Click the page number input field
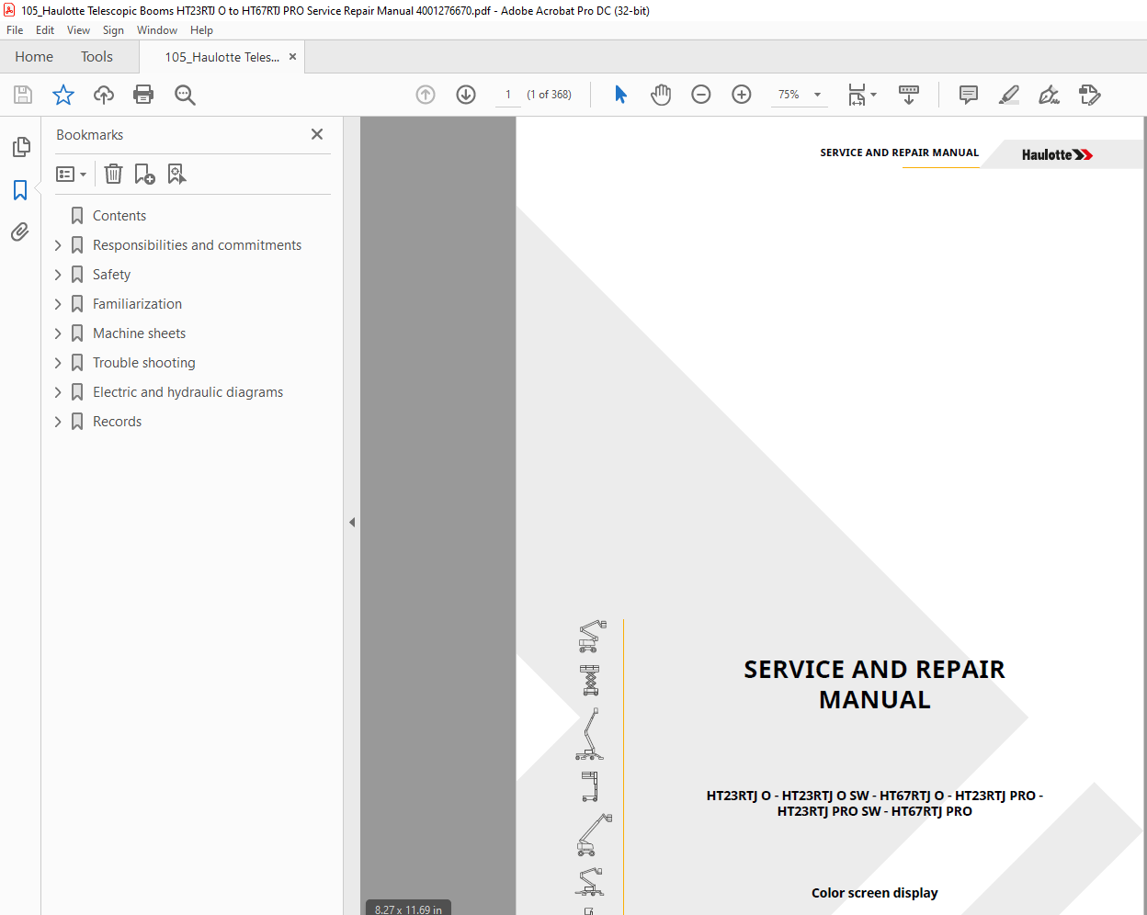This screenshot has width=1147, height=915. click(x=508, y=95)
